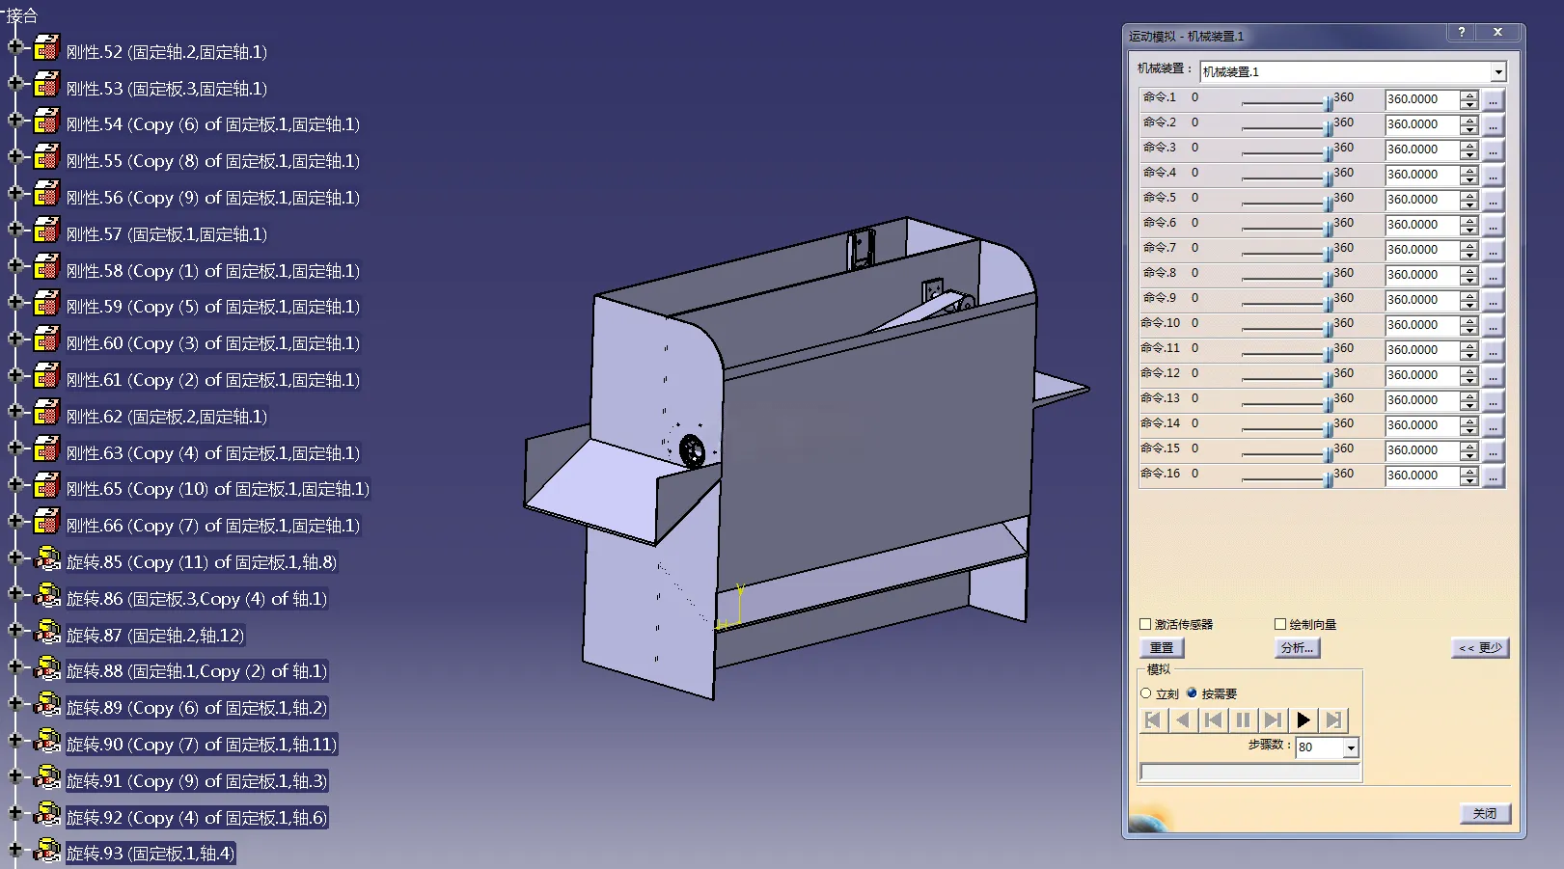Click the 刚性.54 rigid joint icon

(46, 122)
